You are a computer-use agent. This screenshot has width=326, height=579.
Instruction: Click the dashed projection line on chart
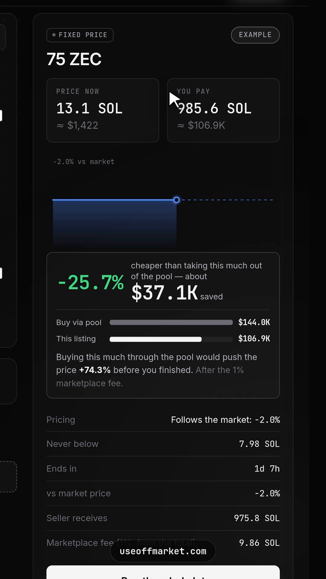point(227,200)
